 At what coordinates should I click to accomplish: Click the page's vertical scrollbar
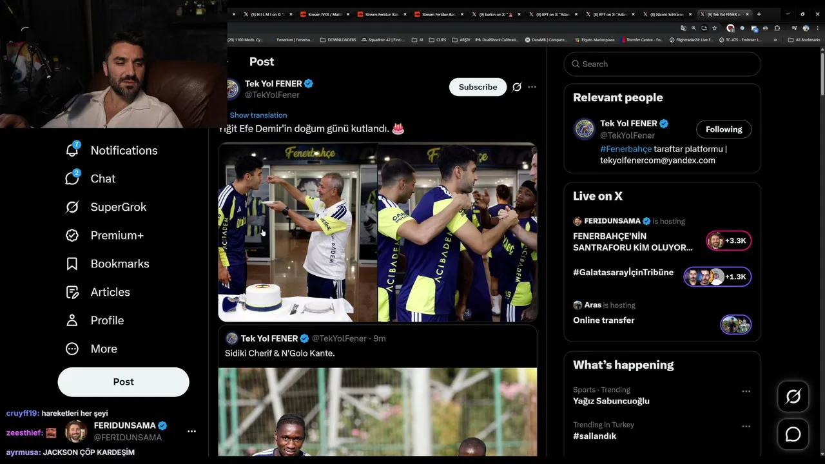(822, 74)
